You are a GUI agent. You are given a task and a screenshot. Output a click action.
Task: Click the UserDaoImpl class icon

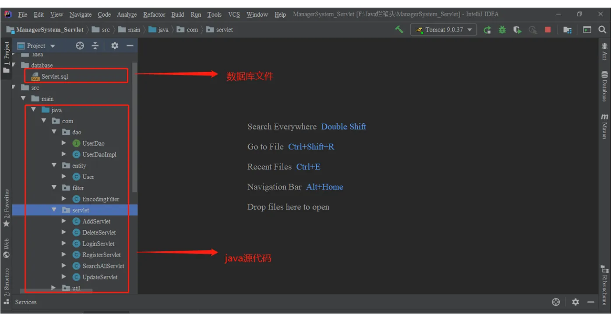(76, 154)
